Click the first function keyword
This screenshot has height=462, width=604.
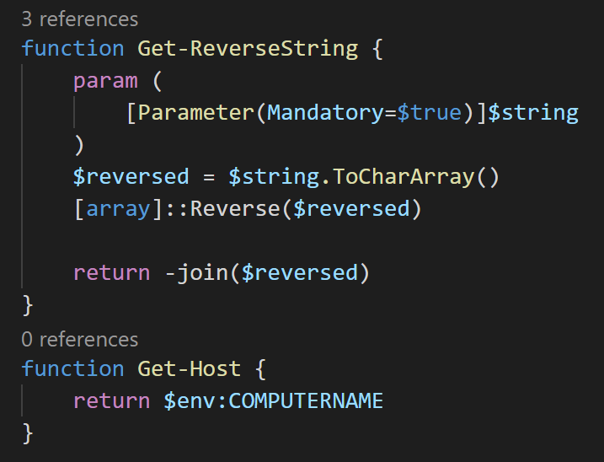click(x=72, y=49)
